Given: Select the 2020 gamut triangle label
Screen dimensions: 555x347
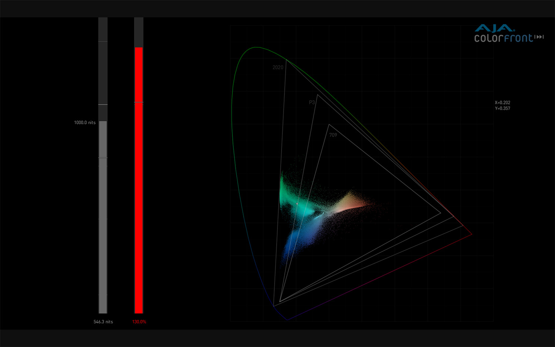Looking at the screenshot, I should [278, 67].
